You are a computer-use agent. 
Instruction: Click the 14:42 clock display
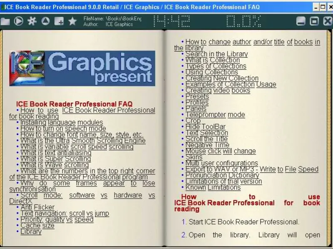(171, 21)
